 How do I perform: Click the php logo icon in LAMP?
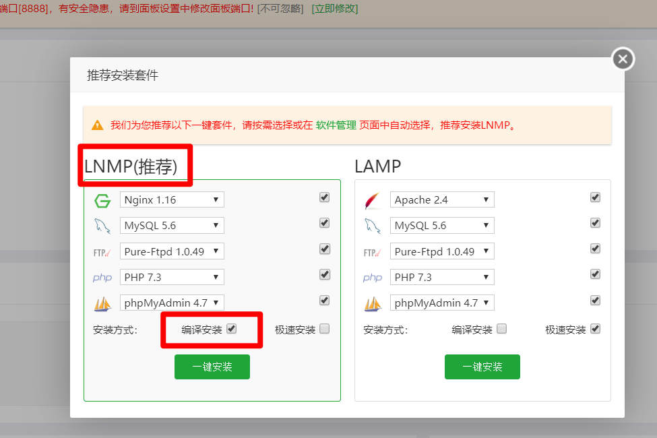(x=373, y=278)
